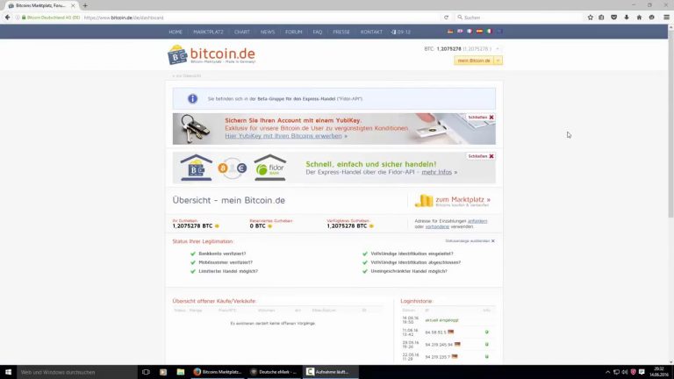The height and width of the screenshot is (379, 674).
Task: Click the blue info icon in beta notice
Action: pos(192,99)
